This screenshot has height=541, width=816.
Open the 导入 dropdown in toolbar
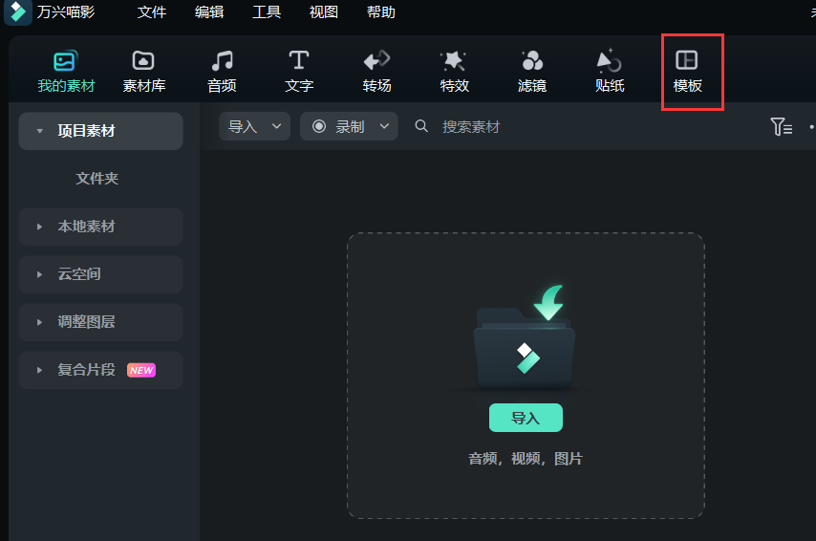[254, 126]
